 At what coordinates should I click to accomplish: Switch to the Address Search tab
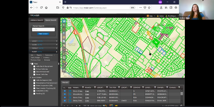click(x=37, y=20)
